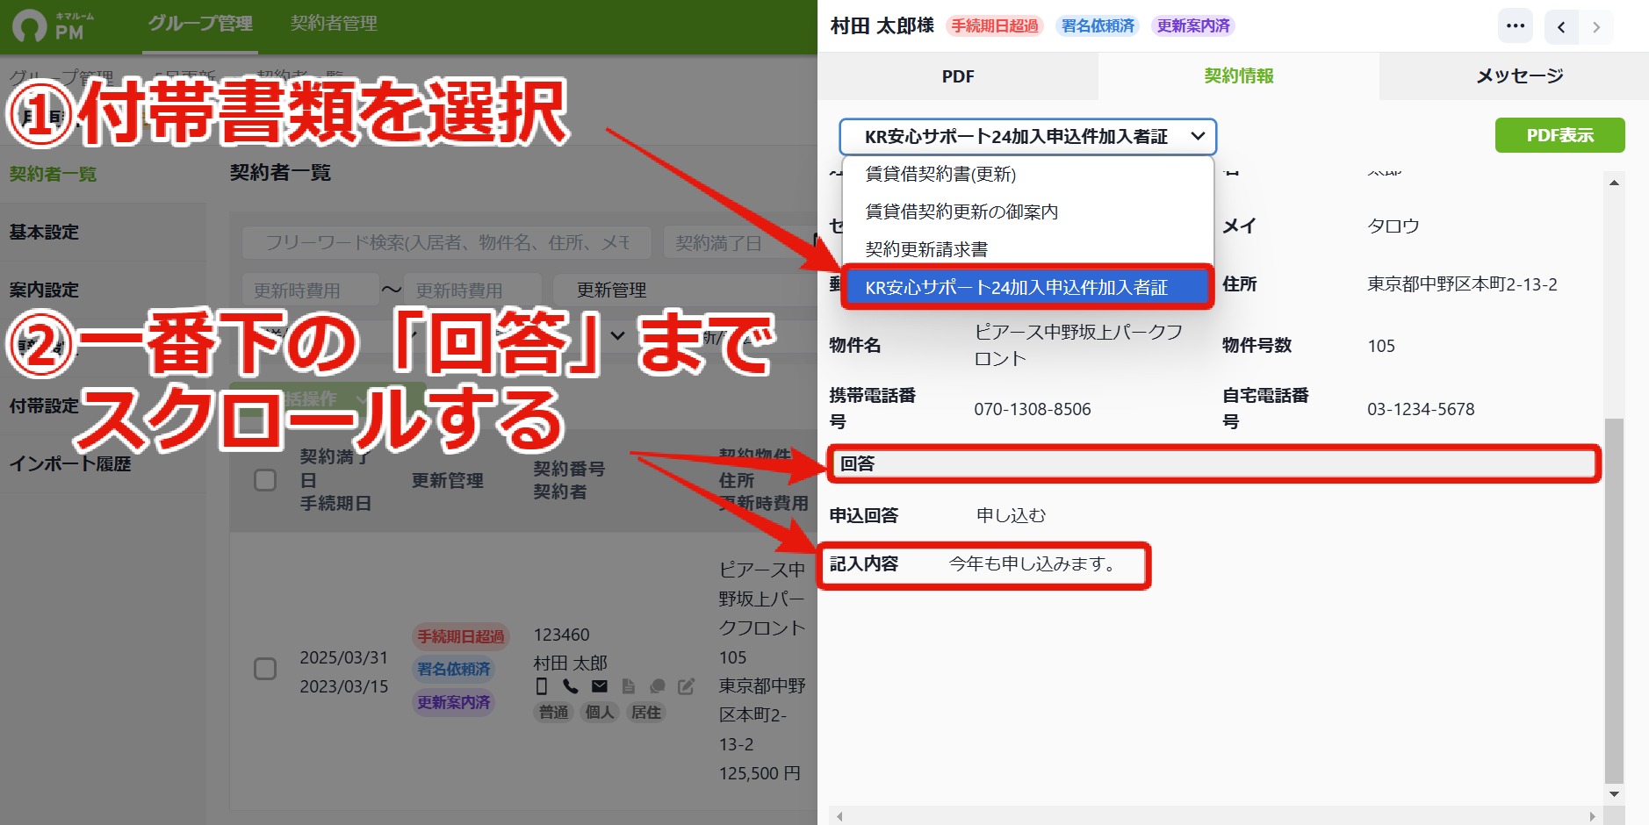This screenshot has height=825, width=1649.
Task: Click 申し込む answer value
Action: (1012, 515)
